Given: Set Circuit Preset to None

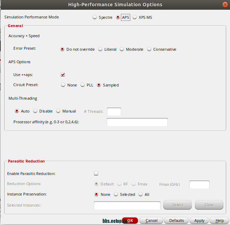Looking at the screenshot, I should click(63, 85).
